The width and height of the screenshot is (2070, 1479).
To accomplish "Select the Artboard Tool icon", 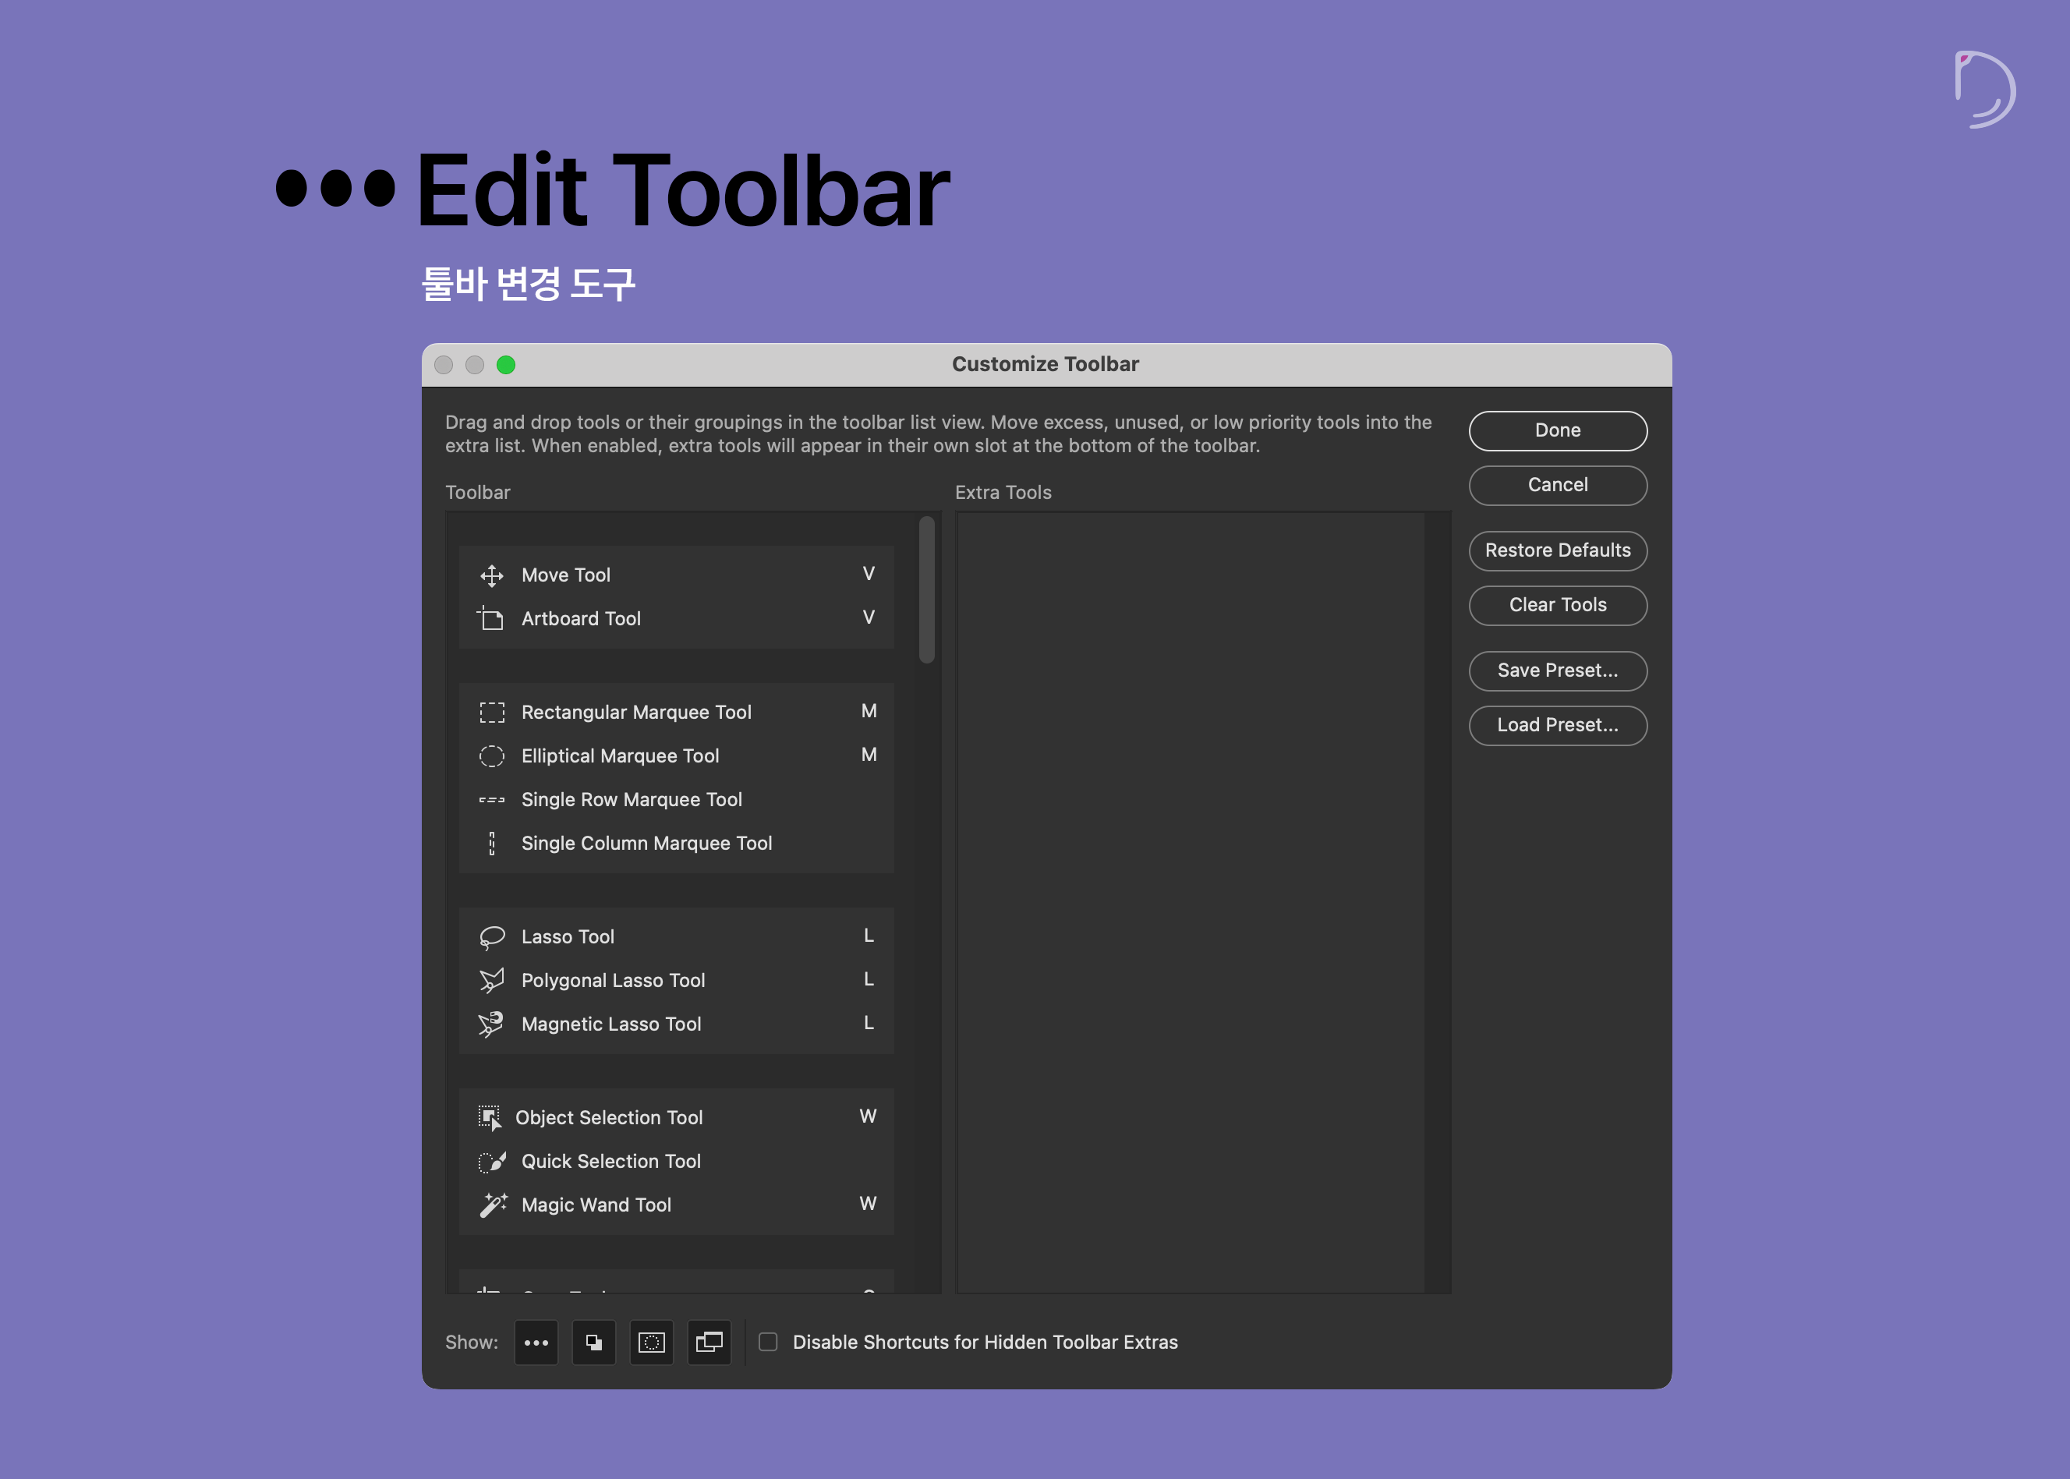I will tap(492, 619).
